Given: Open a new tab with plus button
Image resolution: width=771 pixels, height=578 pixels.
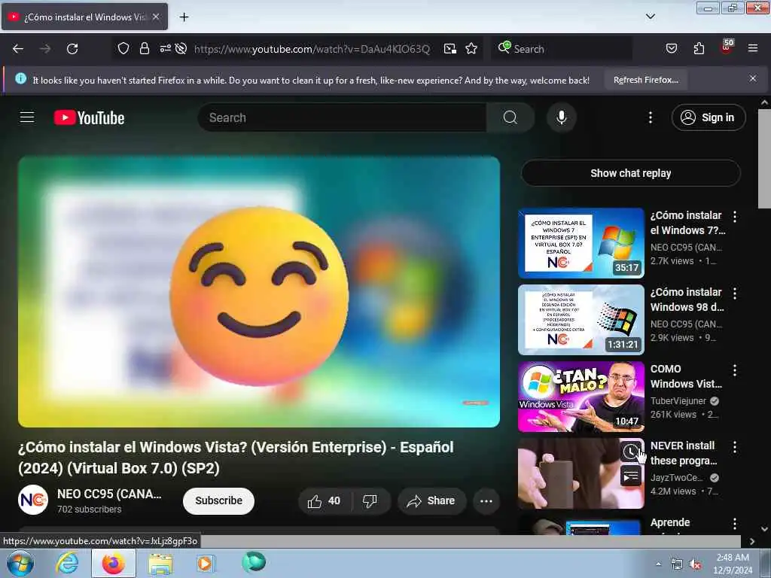Looking at the screenshot, I should pos(184,17).
